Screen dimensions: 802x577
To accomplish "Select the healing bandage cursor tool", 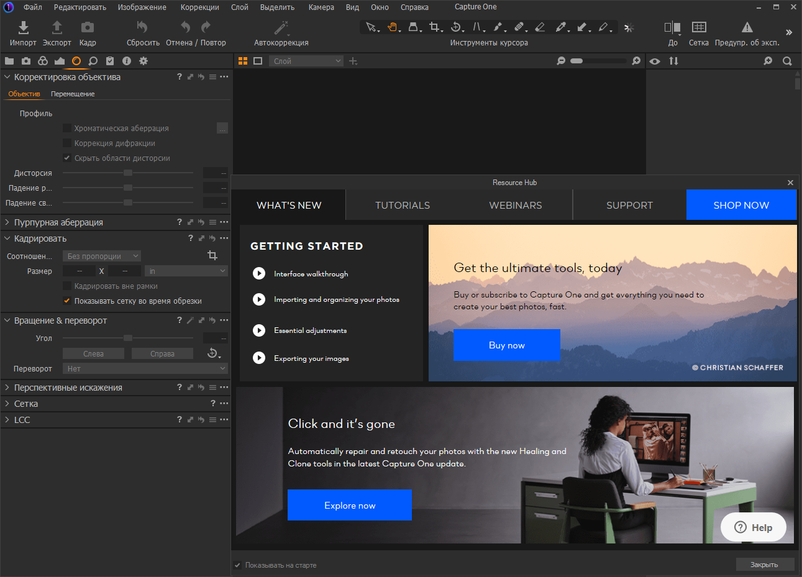I will click(x=519, y=27).
